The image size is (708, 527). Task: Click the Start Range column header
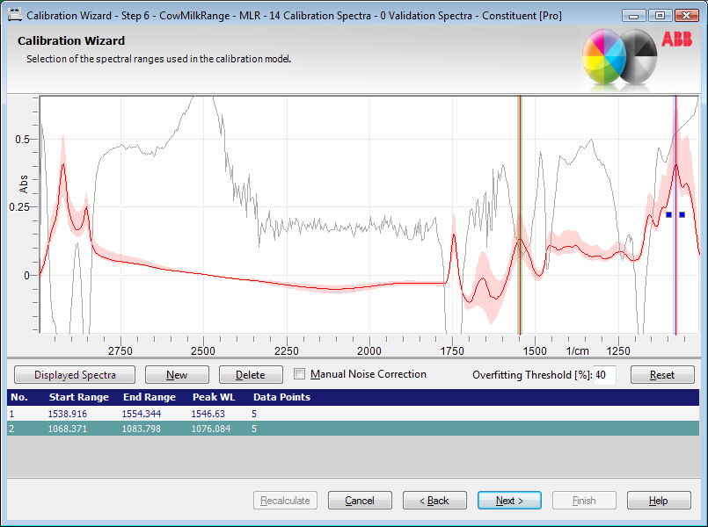coord(78,397)
